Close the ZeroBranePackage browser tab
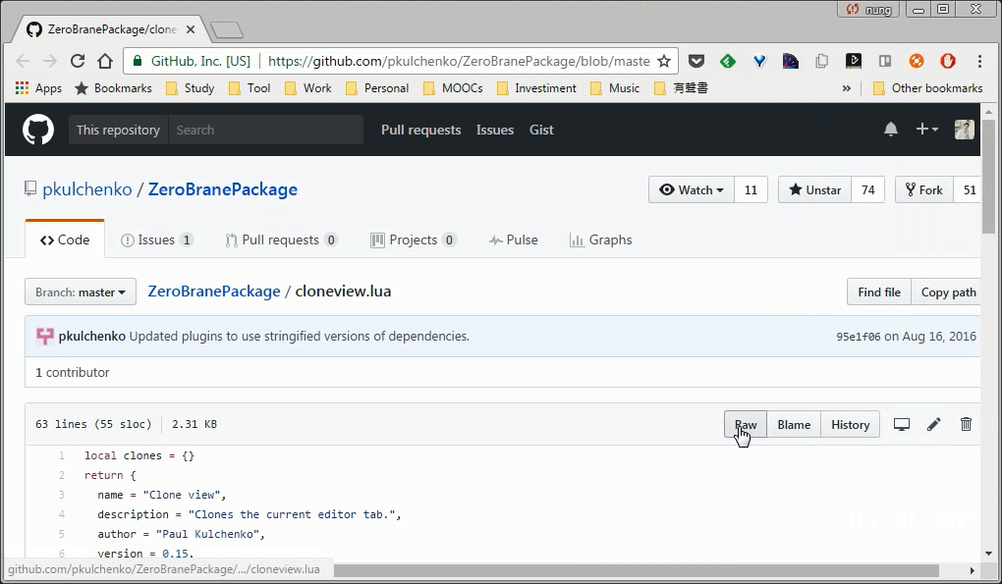The width and height of the screenshot is (1002, 584). point(191,29)
